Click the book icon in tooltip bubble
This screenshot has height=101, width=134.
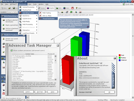[x=88, y=27]
